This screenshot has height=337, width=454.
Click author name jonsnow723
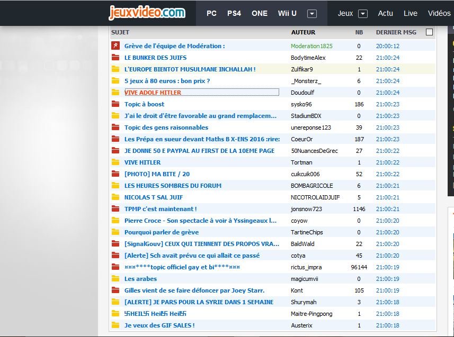coord(306,209)
